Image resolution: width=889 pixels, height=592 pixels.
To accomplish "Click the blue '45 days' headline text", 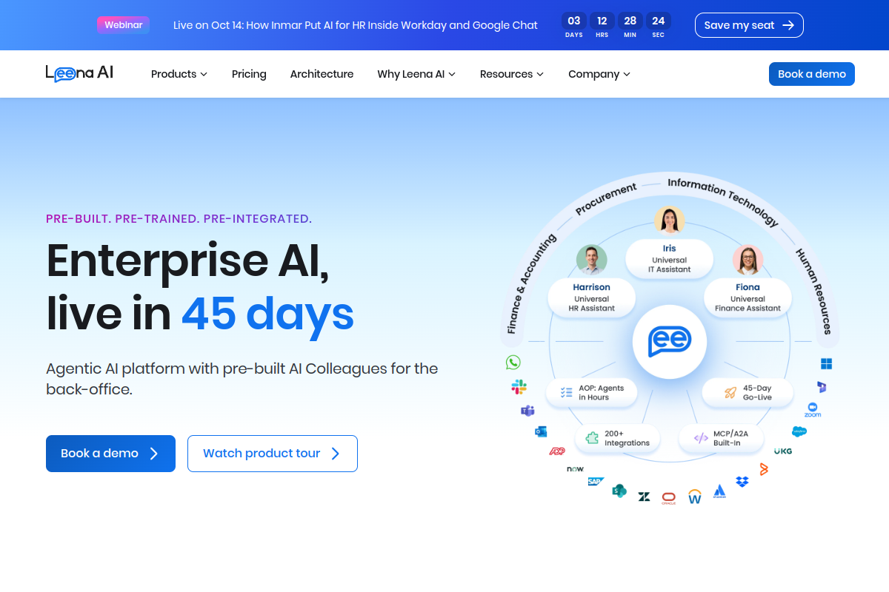I will pyautogui.click(x=267, y=314).
